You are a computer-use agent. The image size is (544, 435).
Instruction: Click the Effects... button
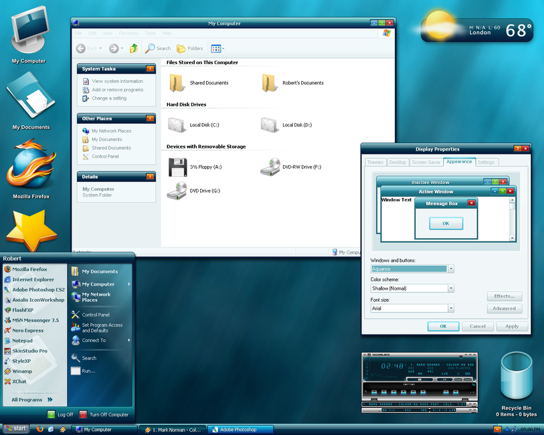click(x=505, y=296)
